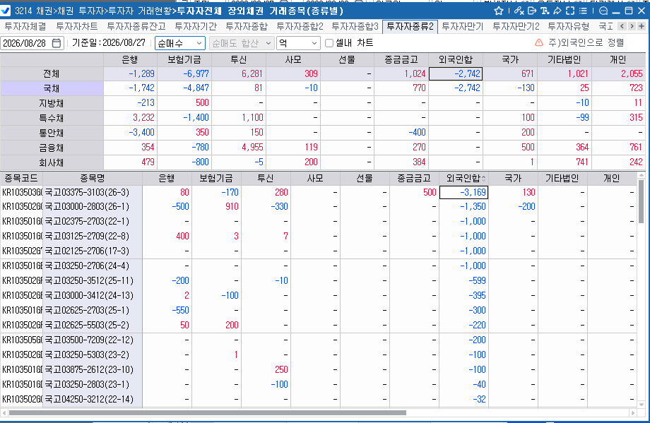
Task: Add a new tab with plus button
Action: (642, 26)
